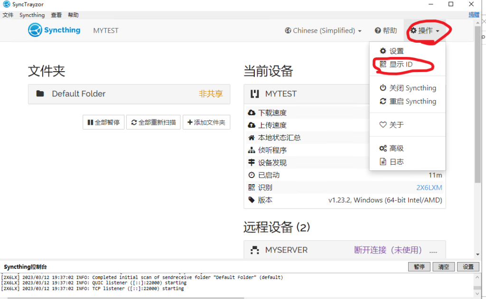Click the clock icon beside 已启动
The height and width of the screenshot is (299, 486).
252,175
